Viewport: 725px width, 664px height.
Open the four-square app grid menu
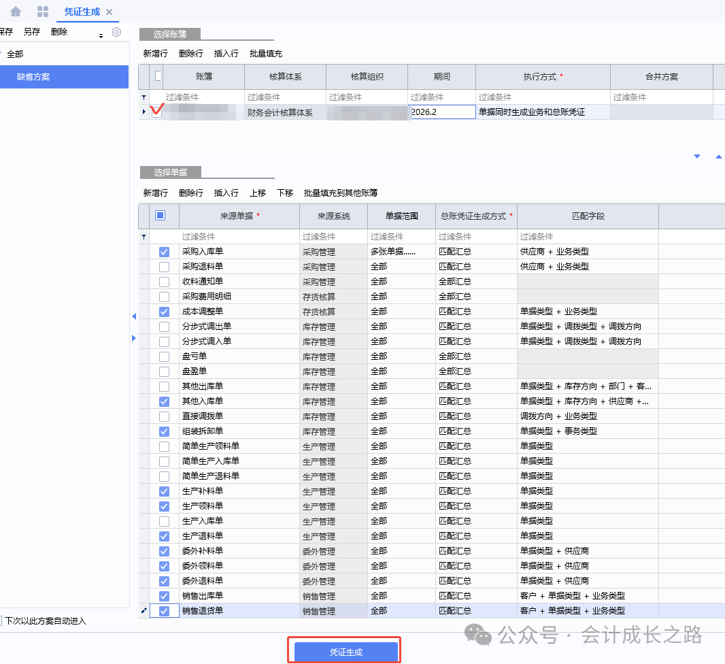click(x=43, y=12)
